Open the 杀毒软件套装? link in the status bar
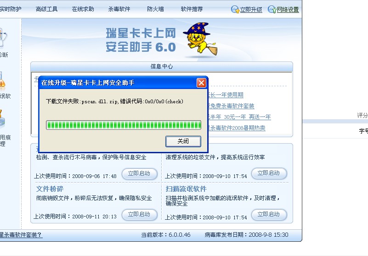This screenshot has width=368, height=256. [x=21, y=235]
